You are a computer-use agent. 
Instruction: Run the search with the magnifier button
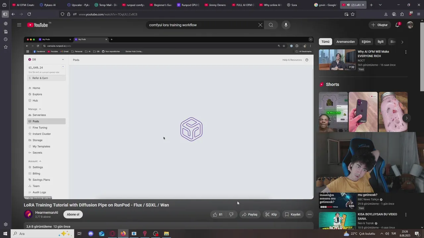click(x=271, y=25)
